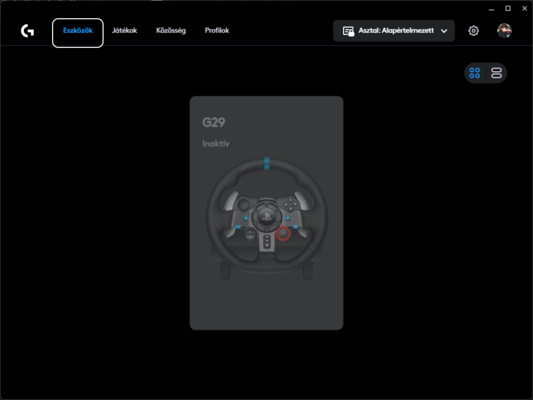This screenshot has width=533, height=400.
Task: Open the Eszközök tab
Action: pyautogui.click(x=77, y=33)
